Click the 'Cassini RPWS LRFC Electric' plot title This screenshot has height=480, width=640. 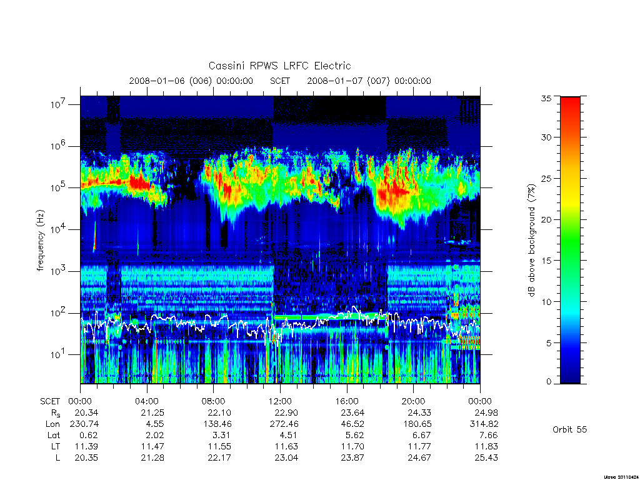(x=279, y=66)
